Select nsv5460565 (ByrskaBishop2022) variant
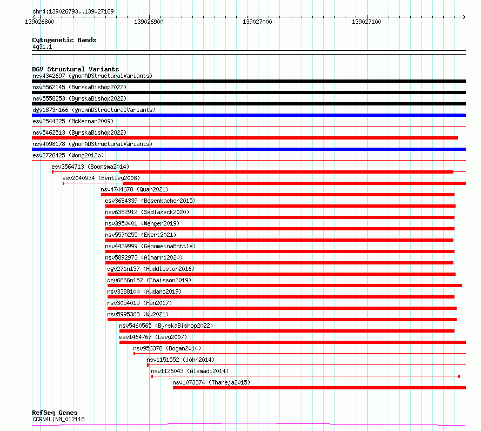 [166, 326]
